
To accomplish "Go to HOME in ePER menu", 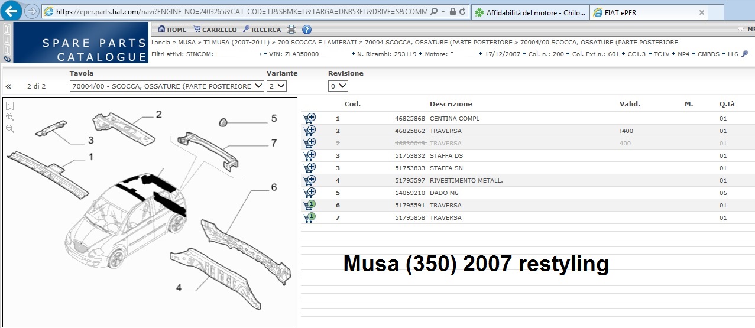I will (x=172, y=30).
